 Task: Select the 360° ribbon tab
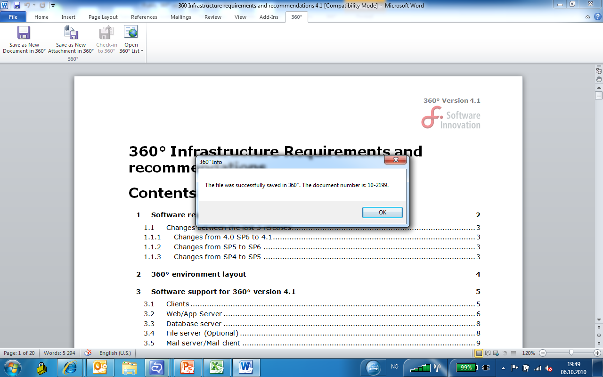pos(297,17)
